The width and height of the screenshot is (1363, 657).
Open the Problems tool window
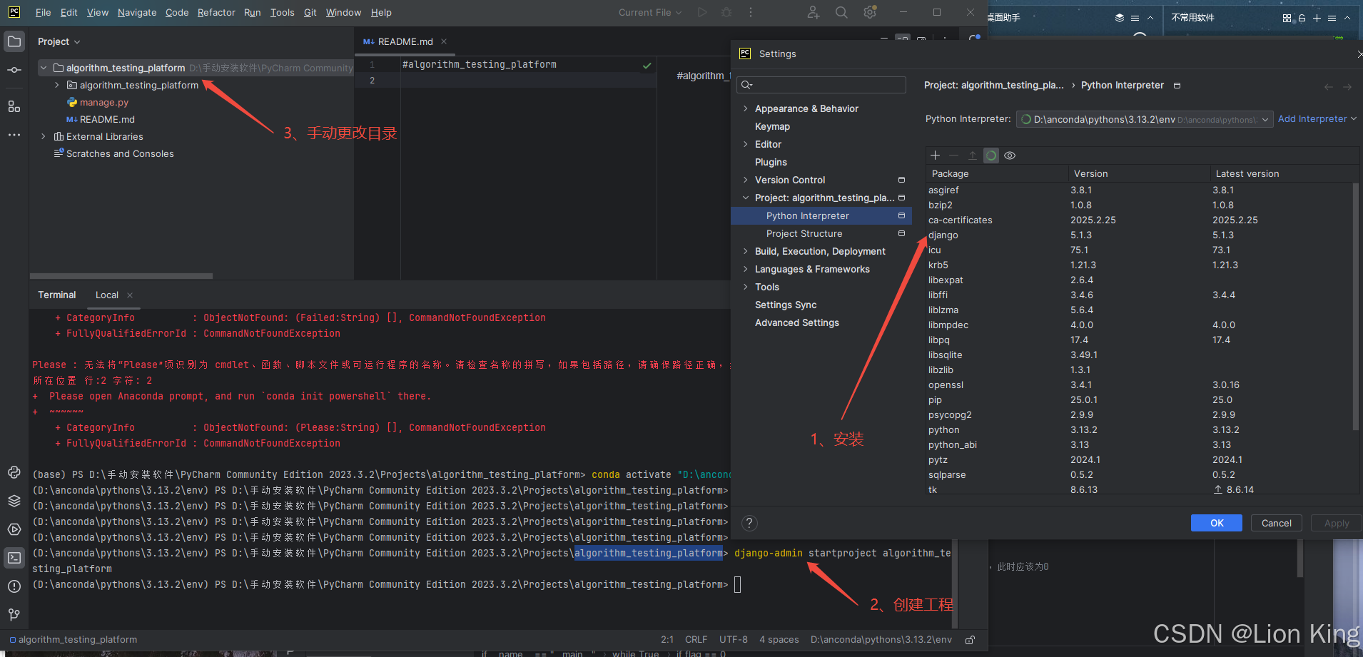[x=14, y=586]
